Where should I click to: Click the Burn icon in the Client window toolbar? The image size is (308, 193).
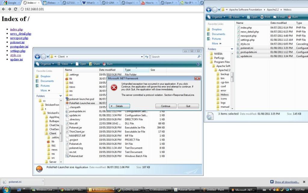pyautogui.click(x=104, y=64)
